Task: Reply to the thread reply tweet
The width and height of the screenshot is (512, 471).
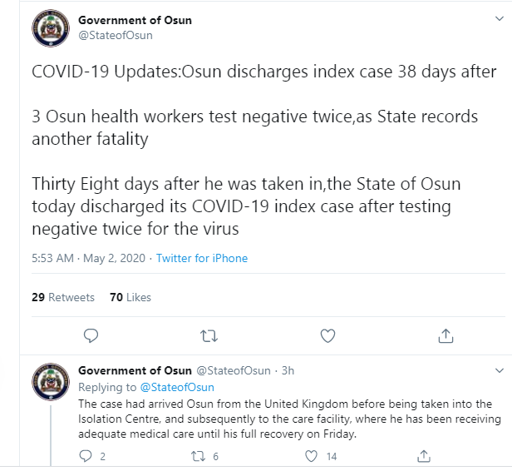Action: pos(86,456)
